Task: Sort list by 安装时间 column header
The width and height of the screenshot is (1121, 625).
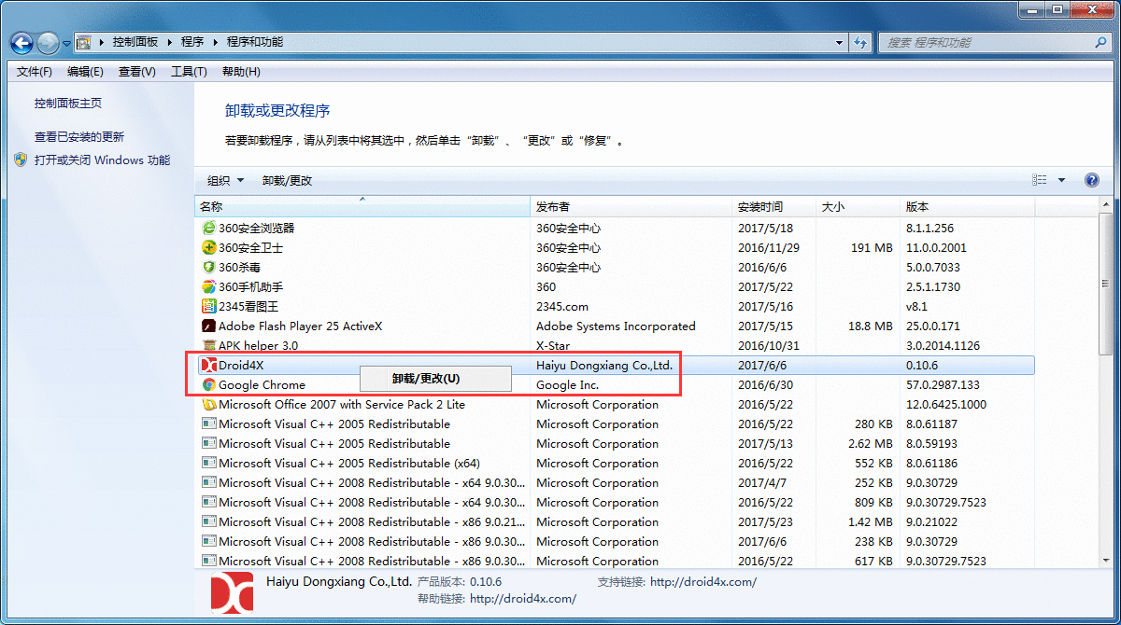Action: tap(761, 206)
